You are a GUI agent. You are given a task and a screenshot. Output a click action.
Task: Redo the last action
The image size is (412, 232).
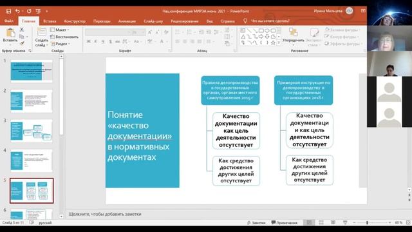pyautogui.click(x=29, y=11)
